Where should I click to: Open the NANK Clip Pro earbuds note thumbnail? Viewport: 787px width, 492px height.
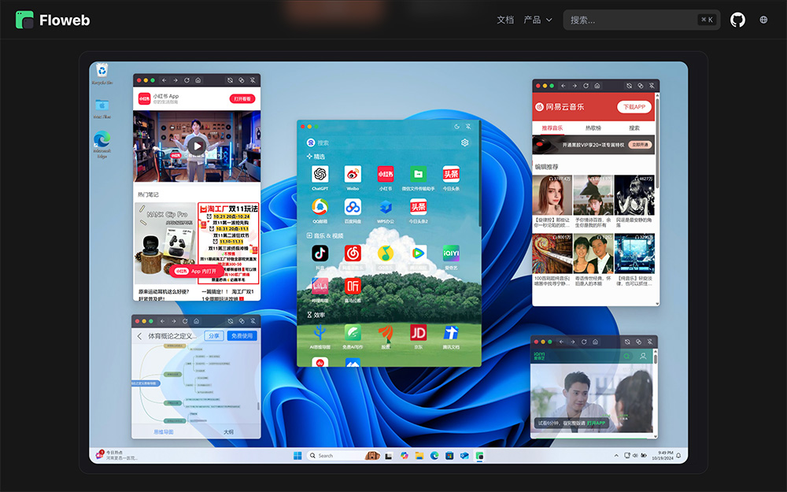click(165, 244)
